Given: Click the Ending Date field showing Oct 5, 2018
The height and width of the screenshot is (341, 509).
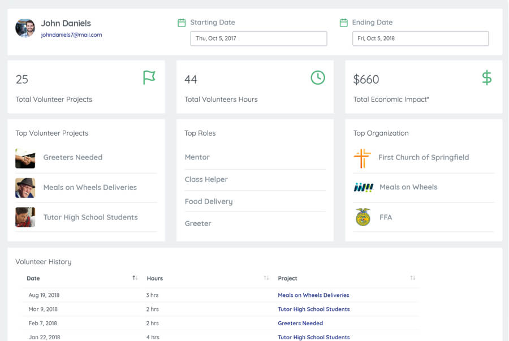Looking at the screenshot, I should [420, 38].
